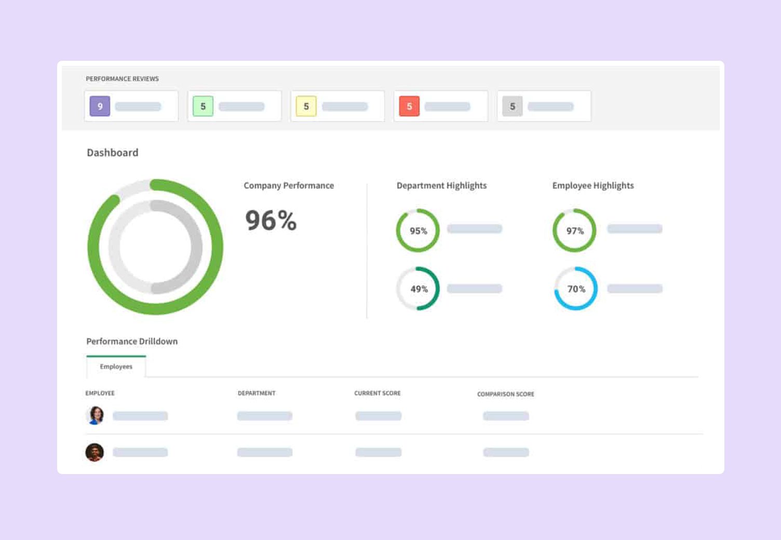Click the red 5 review badge
Screen dimensions: 781x540
pos(409,106)
